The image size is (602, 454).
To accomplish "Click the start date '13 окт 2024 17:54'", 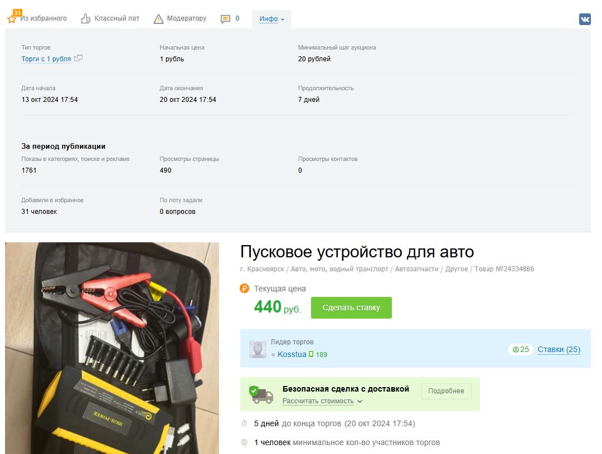I will 50,99.
